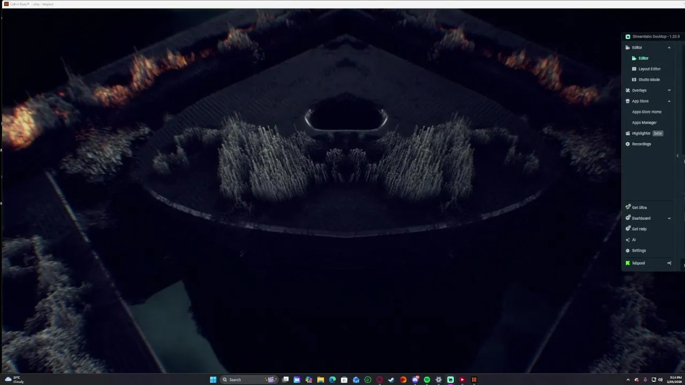This screenshot has width=685, height=385.
Task: Open Spotify from the taskbar
Action: pos(427,380)
